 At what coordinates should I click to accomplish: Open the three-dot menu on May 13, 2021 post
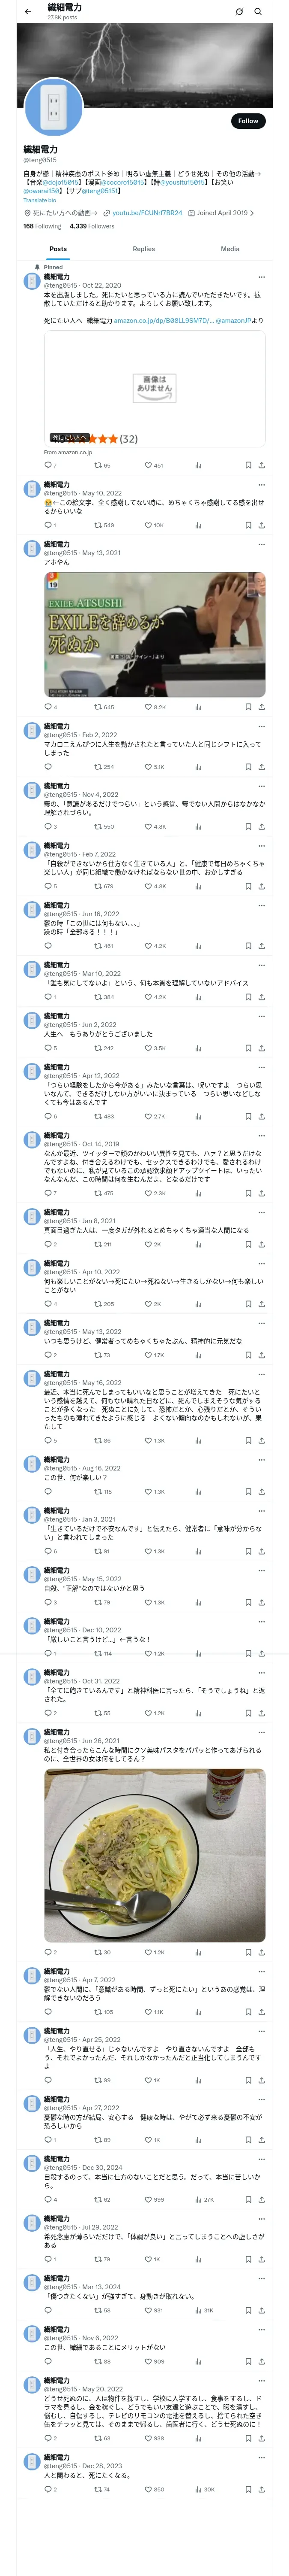(261, 544)
